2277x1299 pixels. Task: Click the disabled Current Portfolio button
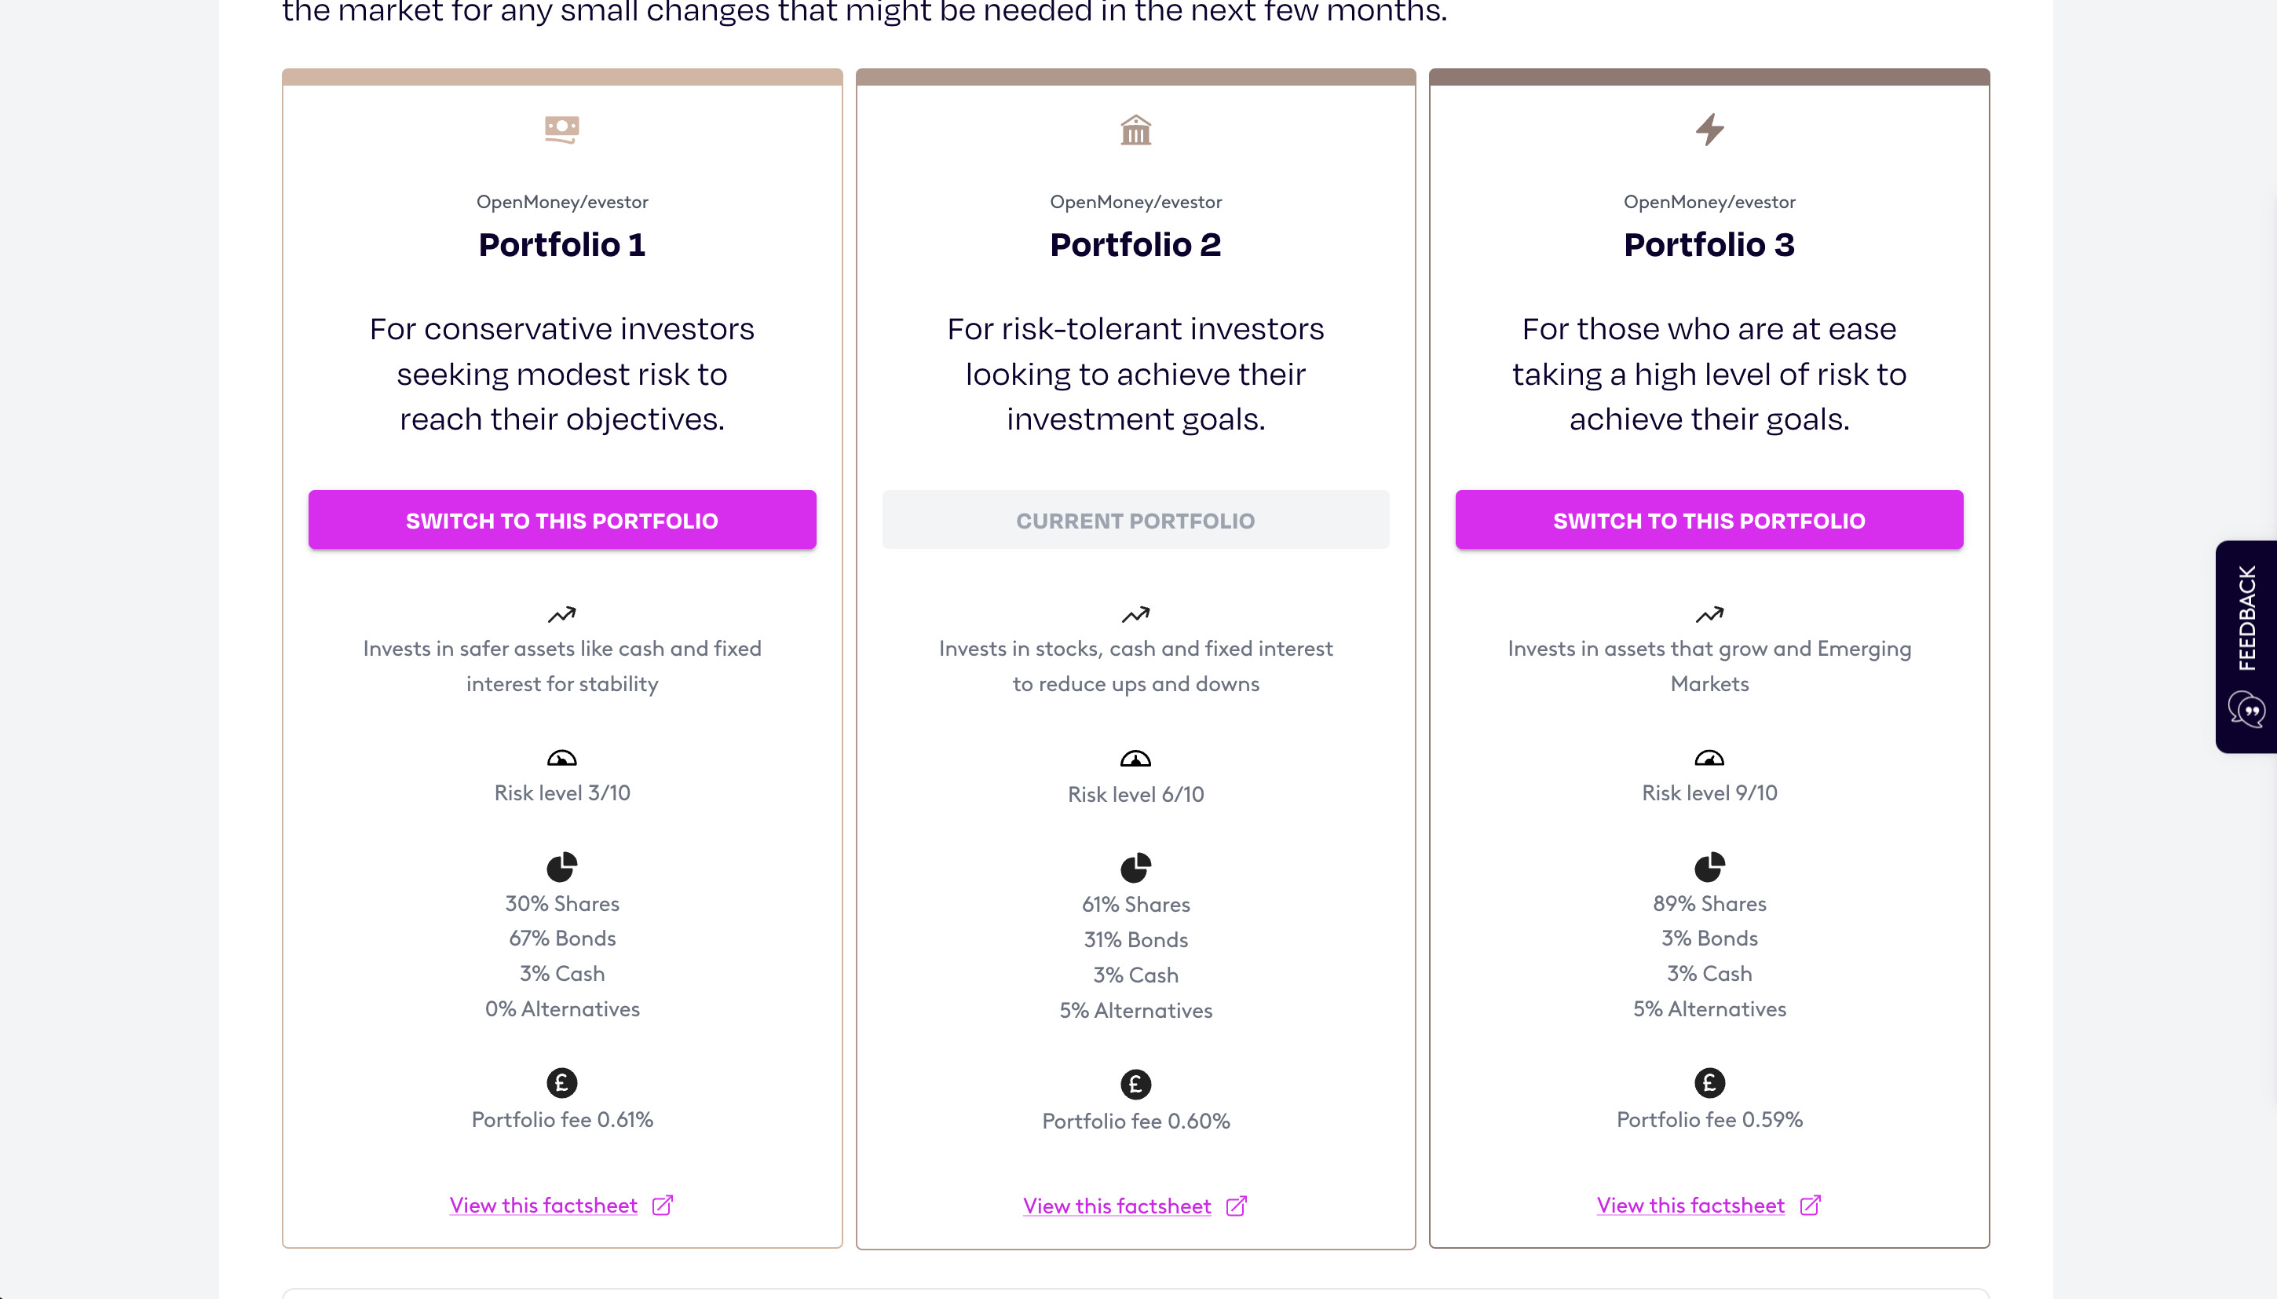click(1135, 520)
